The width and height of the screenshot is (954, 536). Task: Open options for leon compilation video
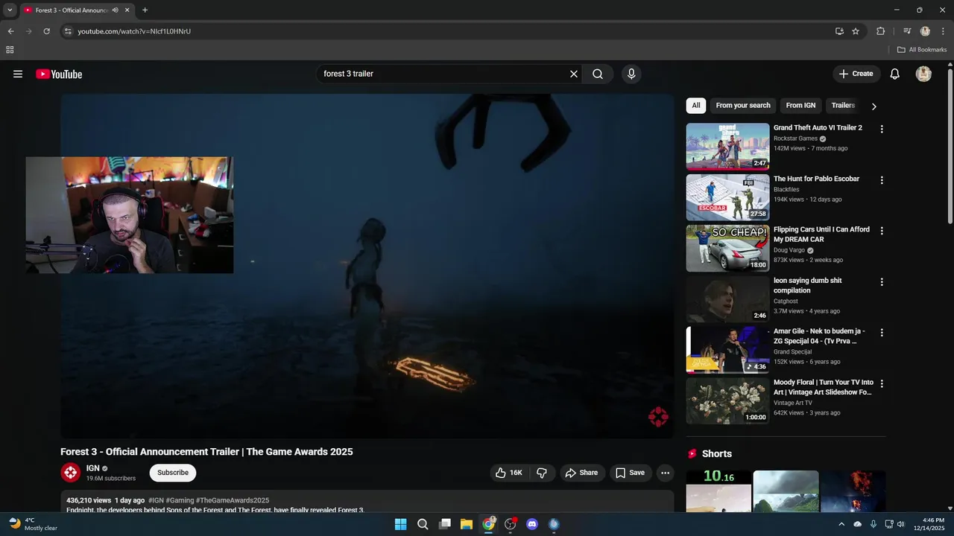(882, 282)
